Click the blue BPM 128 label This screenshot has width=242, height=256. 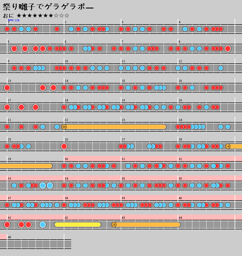click(x=14, y=20)
